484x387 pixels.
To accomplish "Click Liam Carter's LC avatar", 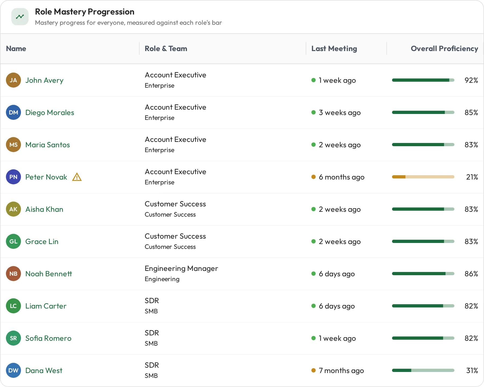I will 13,306.
